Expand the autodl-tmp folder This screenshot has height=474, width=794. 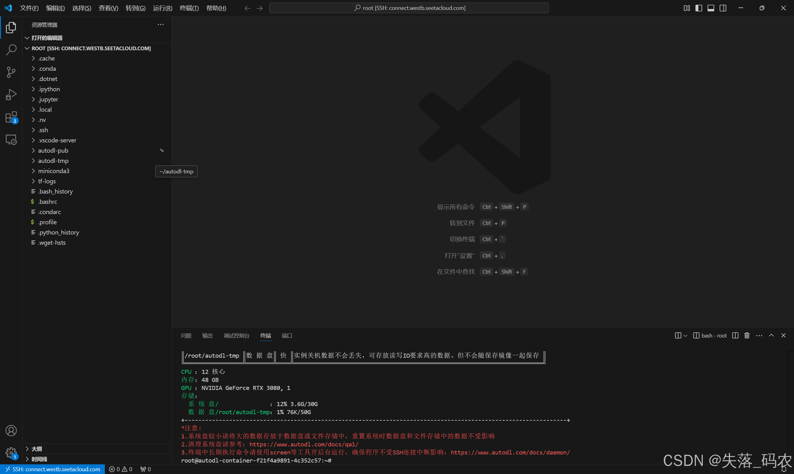(53, 161)
